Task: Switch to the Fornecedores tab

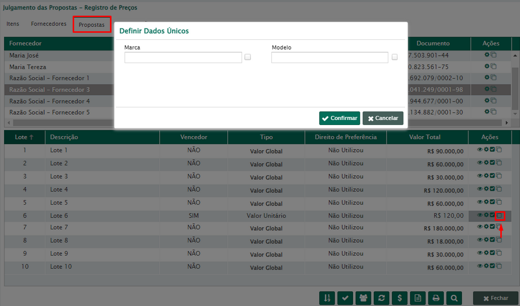Action: (48, 24)
